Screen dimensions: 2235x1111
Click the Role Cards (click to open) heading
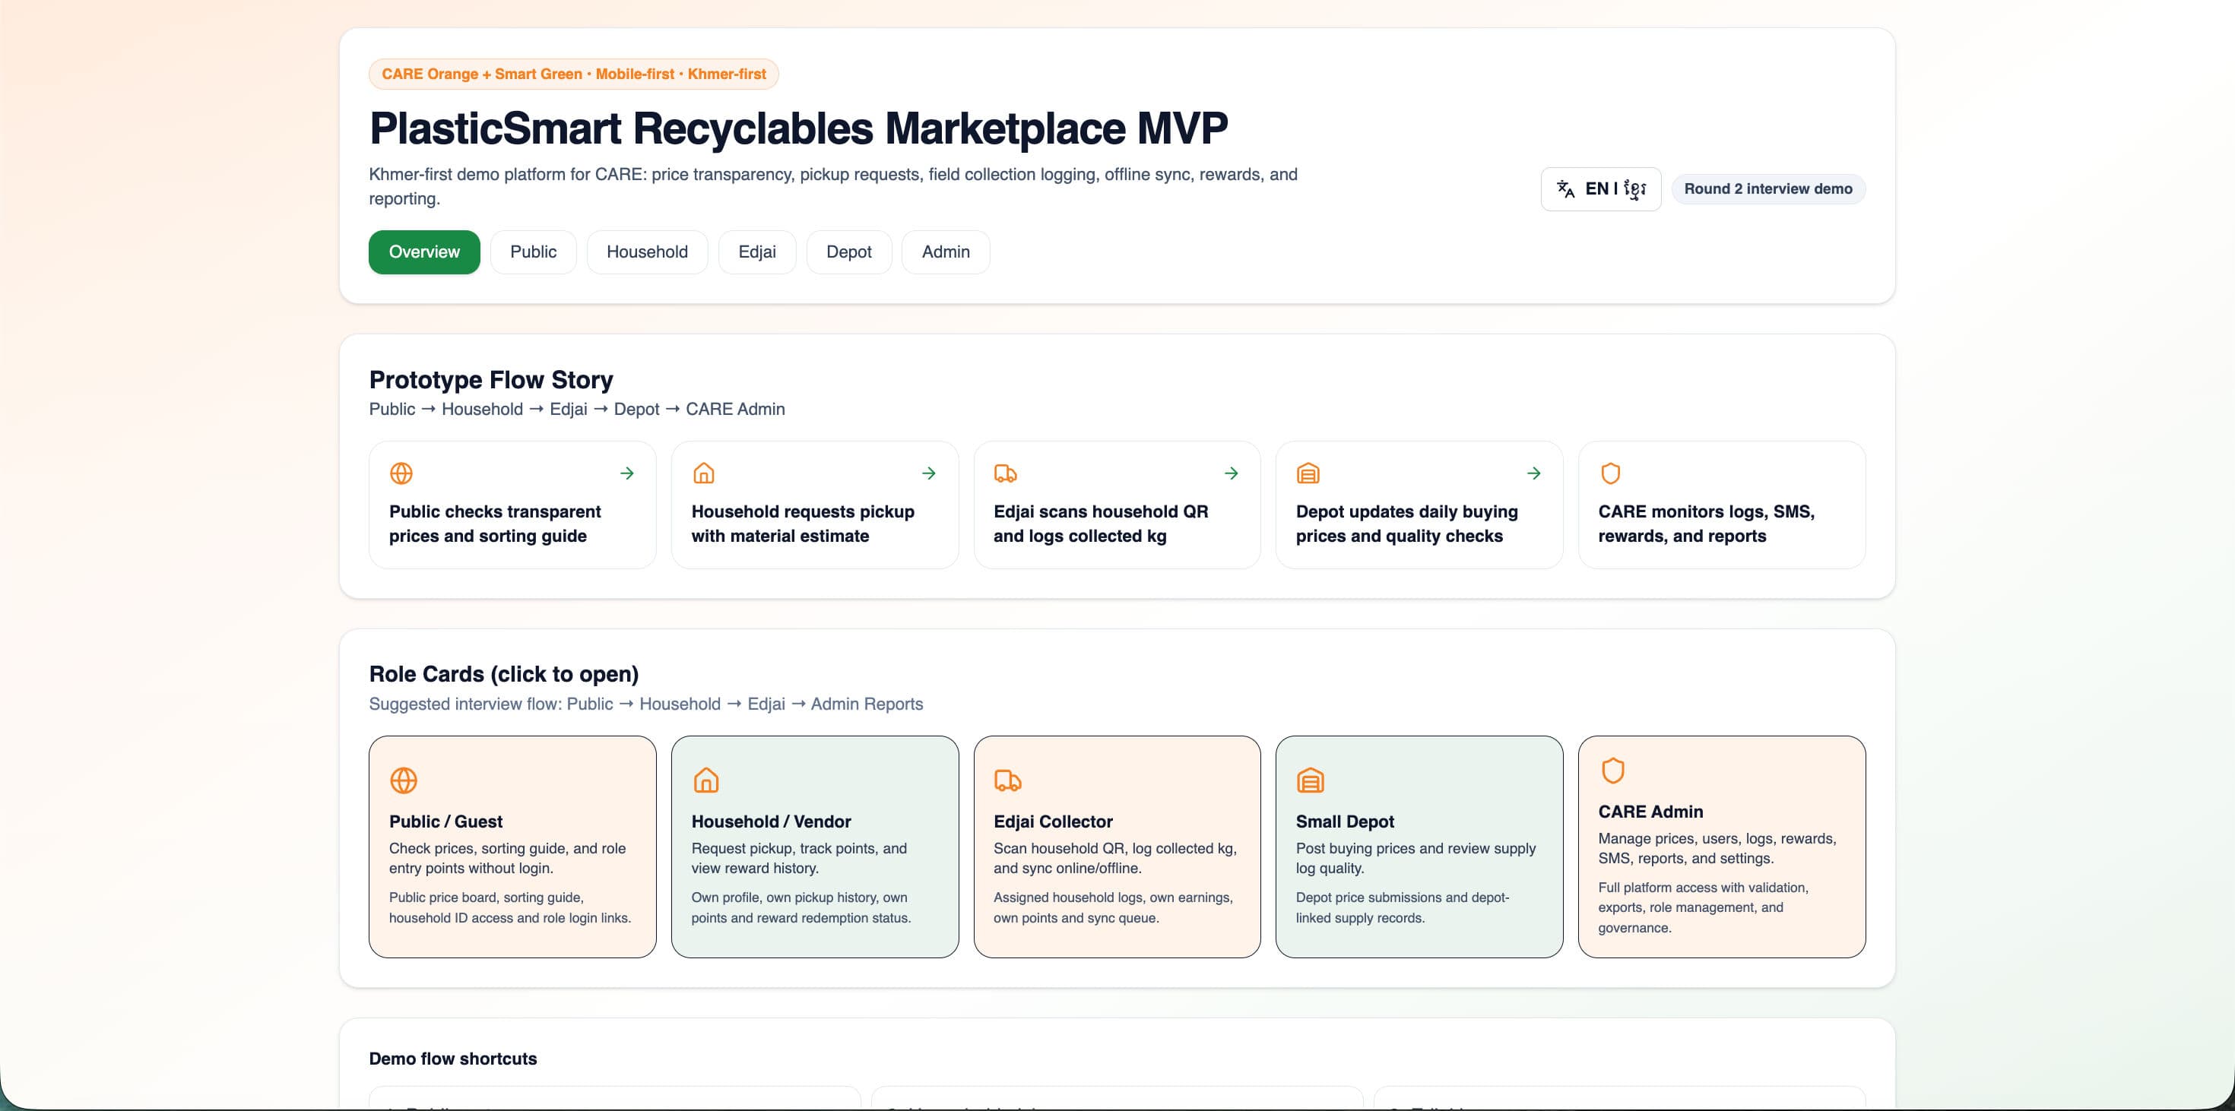point(504,674)
